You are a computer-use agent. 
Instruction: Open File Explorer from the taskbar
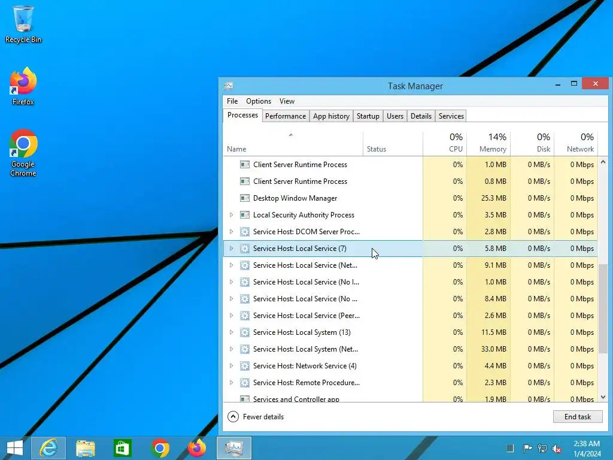tap(85, 448)
